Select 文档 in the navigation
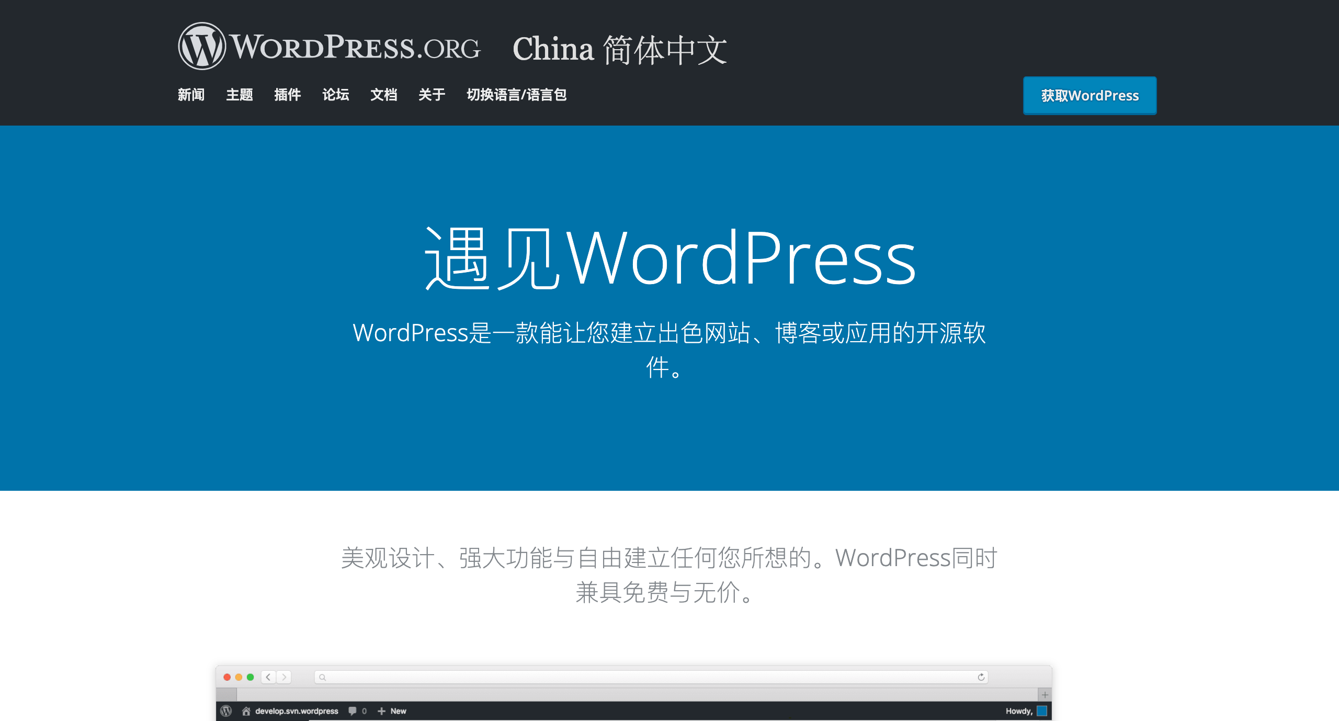 [x=384, y=95]
